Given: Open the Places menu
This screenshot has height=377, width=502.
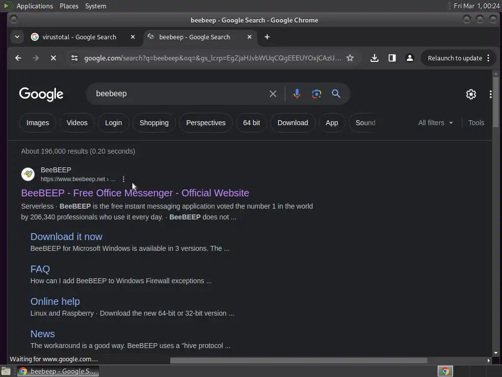Looking at the screenshot, I should [x=69, y=6].
